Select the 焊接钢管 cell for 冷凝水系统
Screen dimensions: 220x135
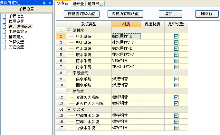(x=126, y=128)
